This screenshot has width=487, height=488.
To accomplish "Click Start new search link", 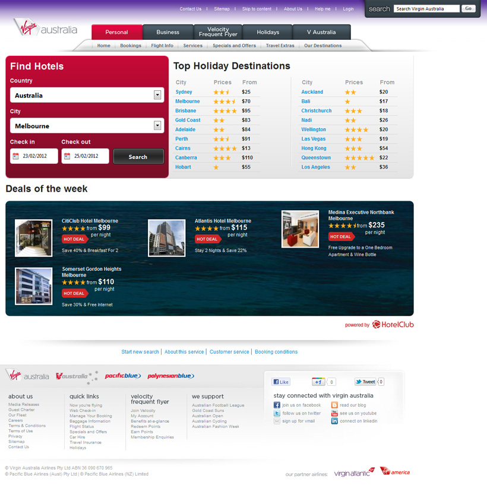I will point(140,351).
